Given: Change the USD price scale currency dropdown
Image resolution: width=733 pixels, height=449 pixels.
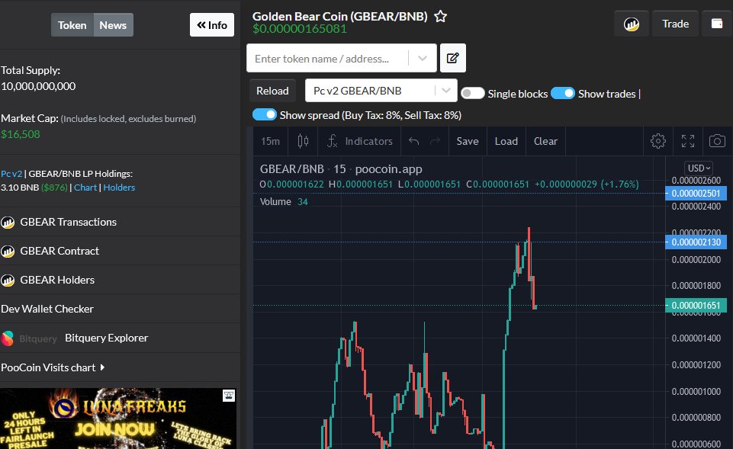Looking at the screenshot, I should point(699,168).
